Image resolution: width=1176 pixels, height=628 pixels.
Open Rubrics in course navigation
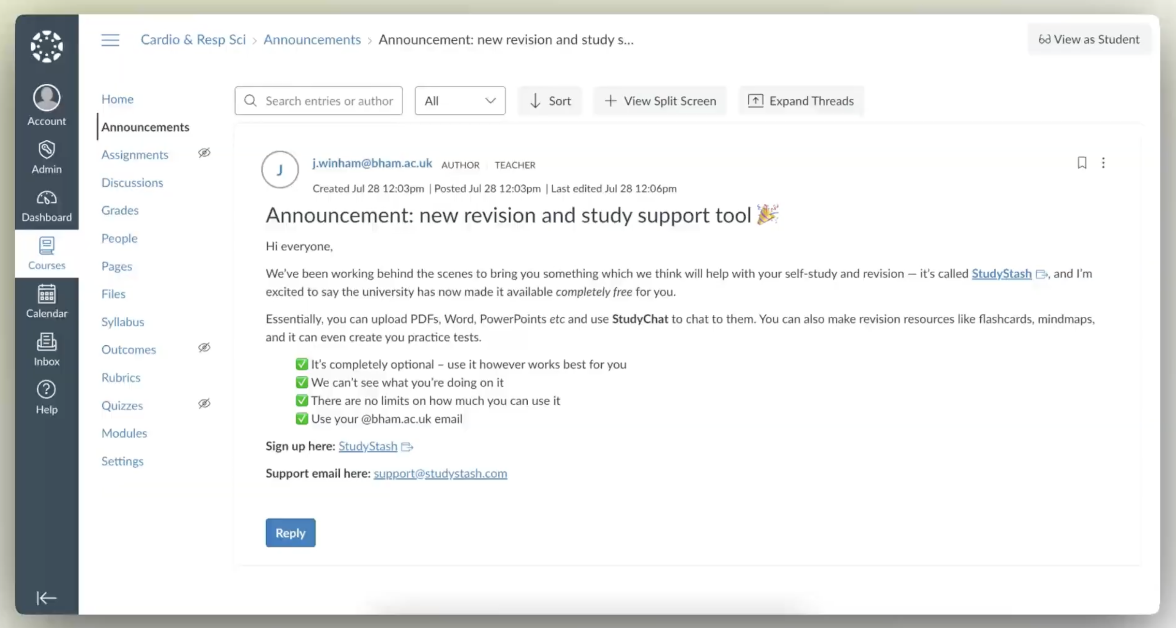[121, 378]
